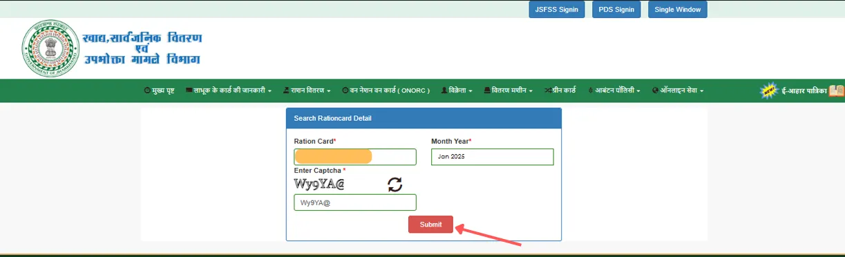Image resolution: width=845 pixels, height=257 pixels.
Task: Click the Wy9YA@ captcha image
Action: pos(319,184)
